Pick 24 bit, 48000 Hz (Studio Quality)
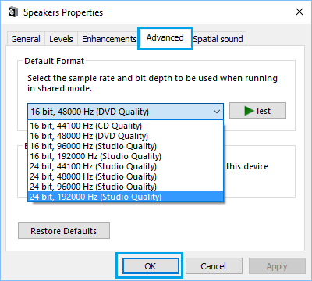This screenshot has width=312, height=281. tap(126, 176)
